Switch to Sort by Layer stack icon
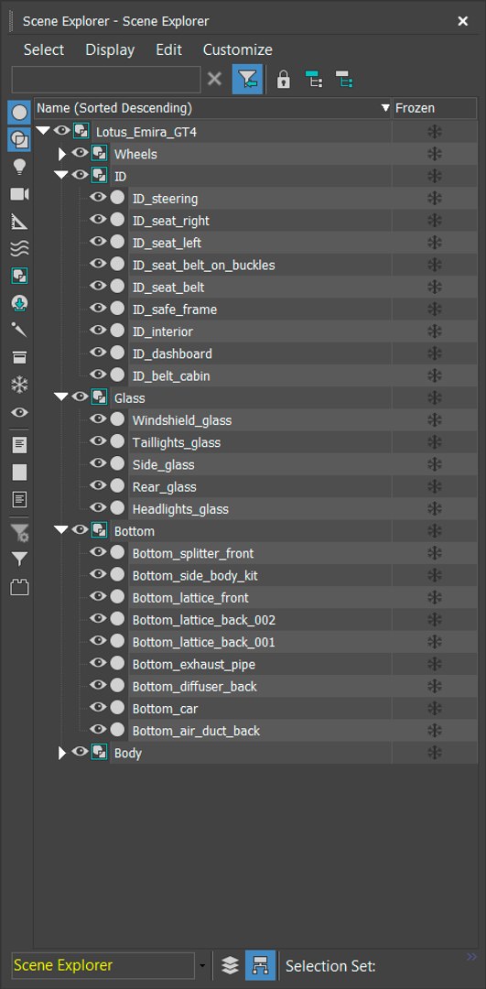 (x=230, y=965)
